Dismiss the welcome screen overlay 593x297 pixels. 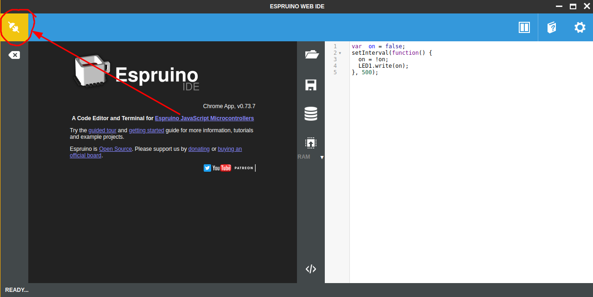pyautogui.click(x=14, y=54)
